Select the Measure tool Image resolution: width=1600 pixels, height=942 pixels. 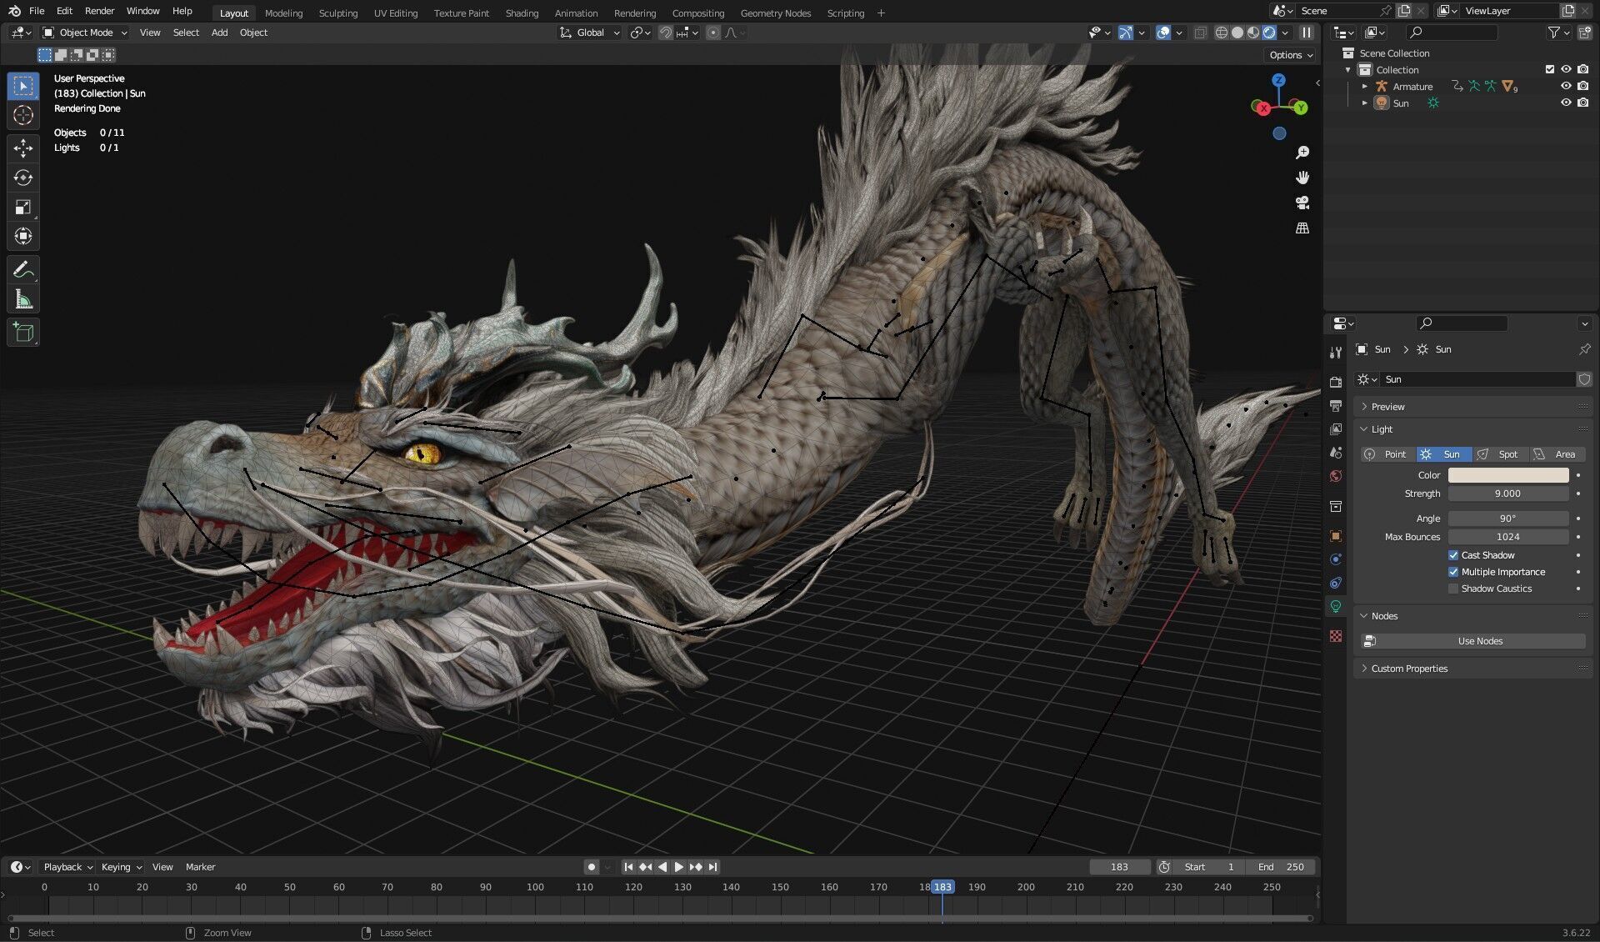tap(23, 299)
